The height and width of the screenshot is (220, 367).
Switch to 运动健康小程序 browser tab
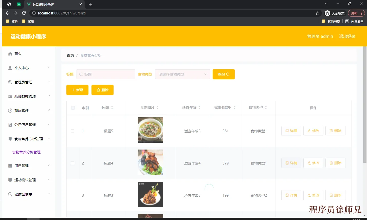tap(54, 4)
